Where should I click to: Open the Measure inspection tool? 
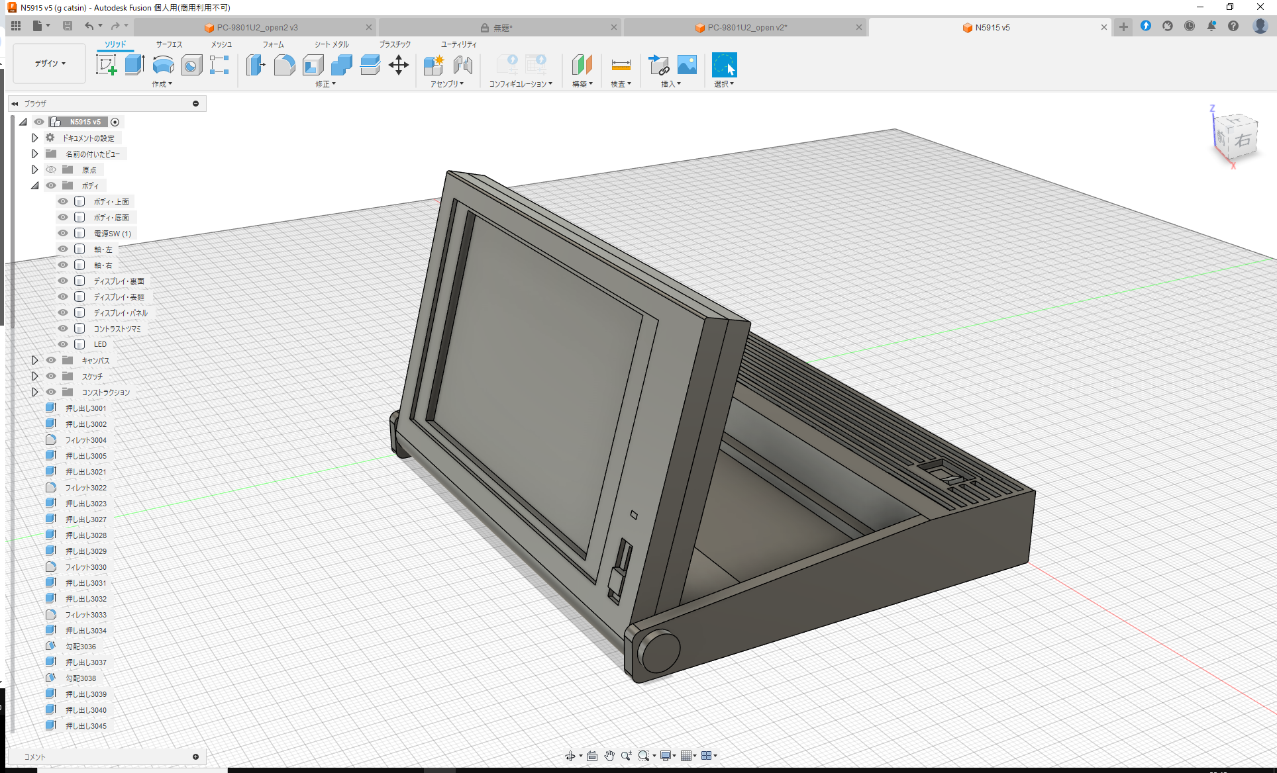621,65
